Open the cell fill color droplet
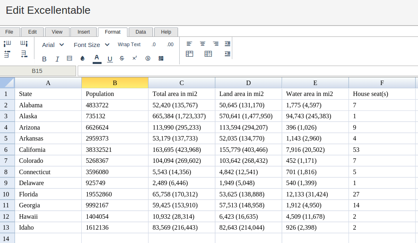 [x=83, y=58]
